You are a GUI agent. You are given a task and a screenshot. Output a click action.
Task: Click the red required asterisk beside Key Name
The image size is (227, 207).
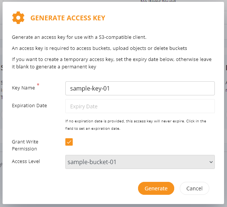(38, 84)
